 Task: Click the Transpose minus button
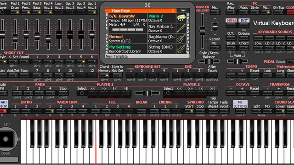point(267,93)
